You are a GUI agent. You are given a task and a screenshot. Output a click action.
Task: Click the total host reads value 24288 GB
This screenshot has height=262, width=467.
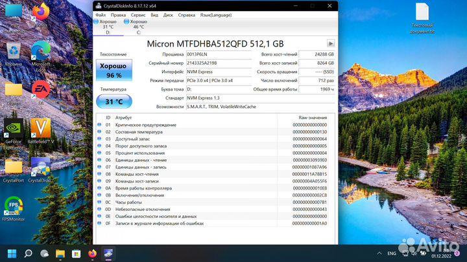tap(317, 54)
